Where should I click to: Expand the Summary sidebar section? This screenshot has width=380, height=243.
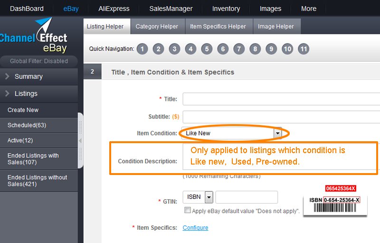(x=39, y=77)
